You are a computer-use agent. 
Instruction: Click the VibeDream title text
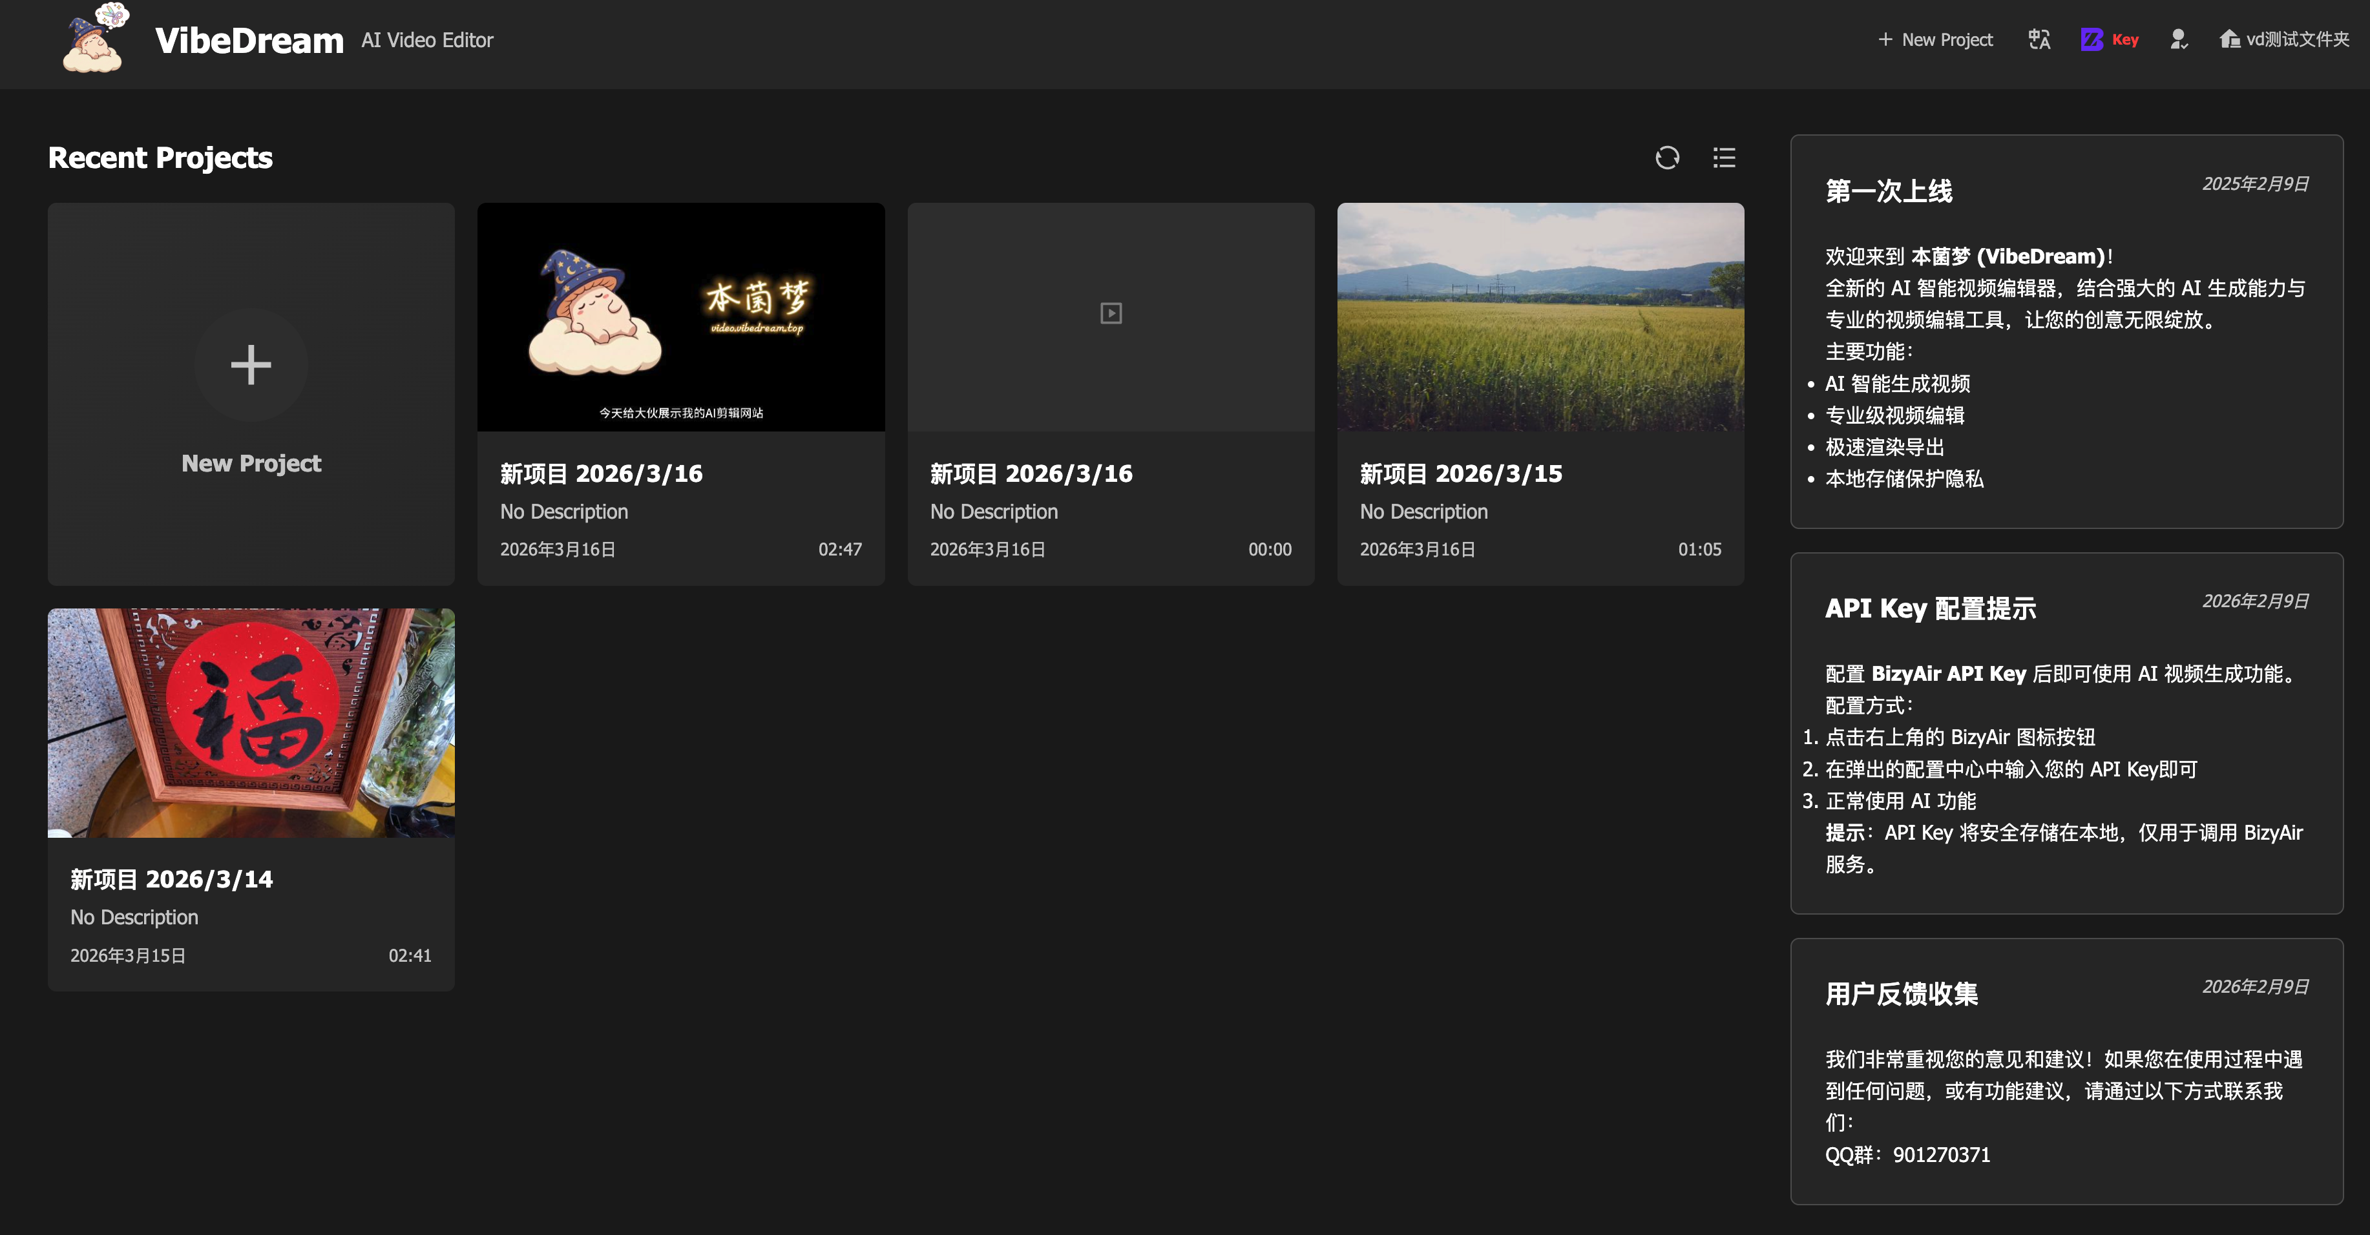click(249, 41)
